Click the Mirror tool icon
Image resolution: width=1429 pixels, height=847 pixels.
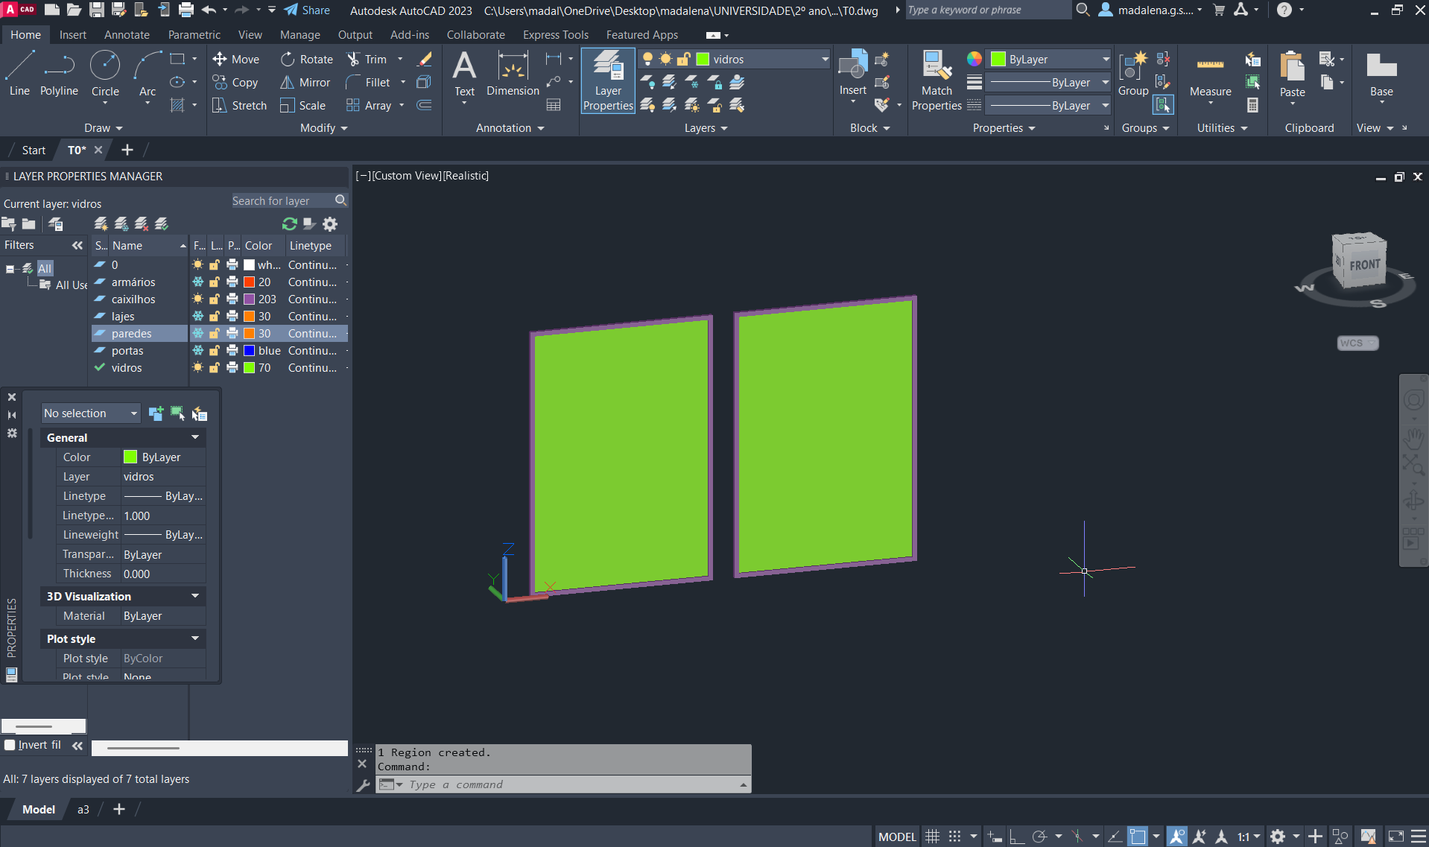point(287,83)
